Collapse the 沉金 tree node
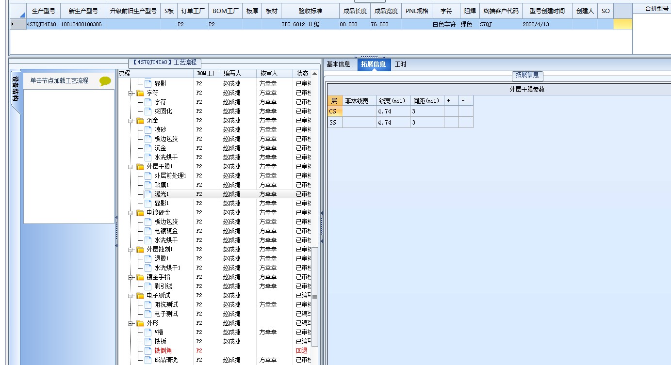The image size is (671, 365). point(131,121)
